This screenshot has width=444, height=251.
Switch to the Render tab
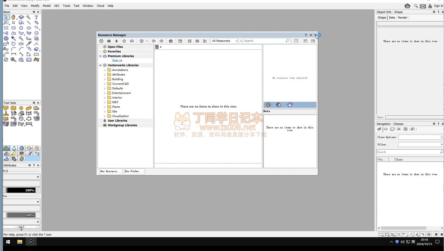(403, 18)
